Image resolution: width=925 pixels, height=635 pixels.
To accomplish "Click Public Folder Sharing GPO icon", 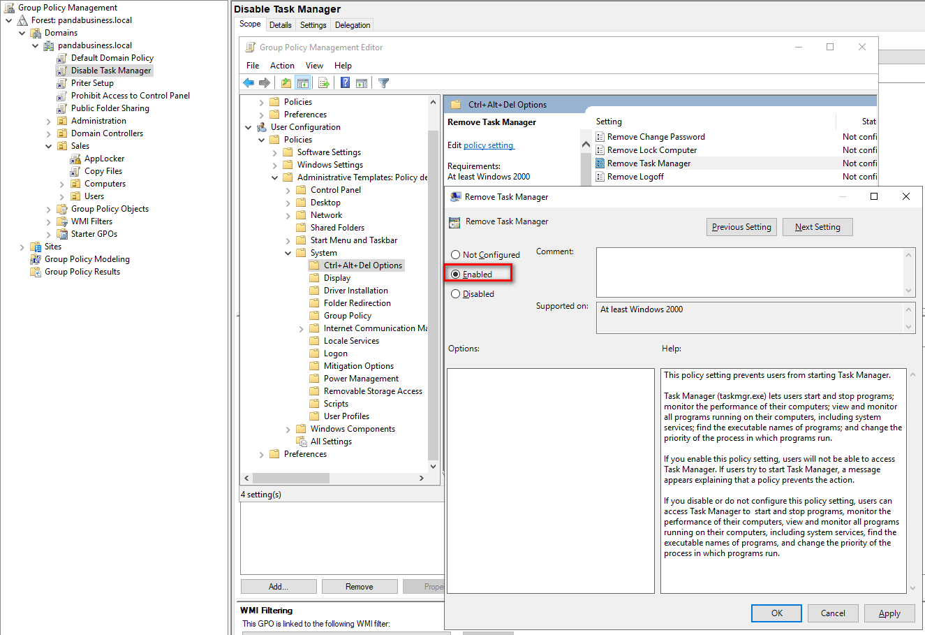I will tap(61, 108).
